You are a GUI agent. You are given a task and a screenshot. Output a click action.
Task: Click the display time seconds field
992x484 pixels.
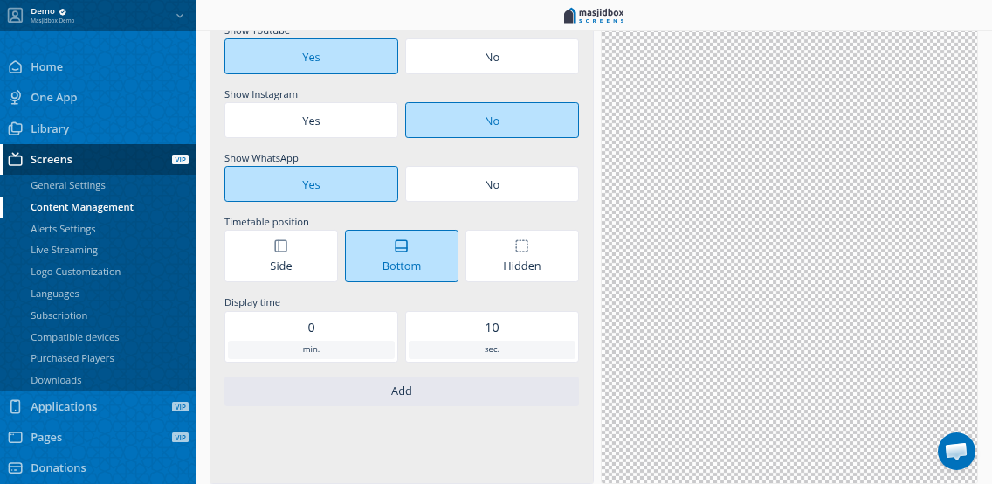pos(492,328)
